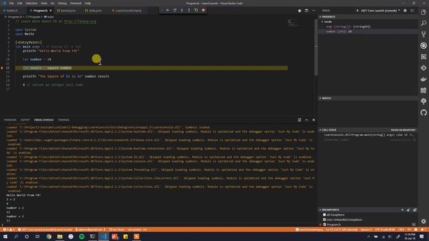Follow the fsharp.org link in comment

pos(80,21)
